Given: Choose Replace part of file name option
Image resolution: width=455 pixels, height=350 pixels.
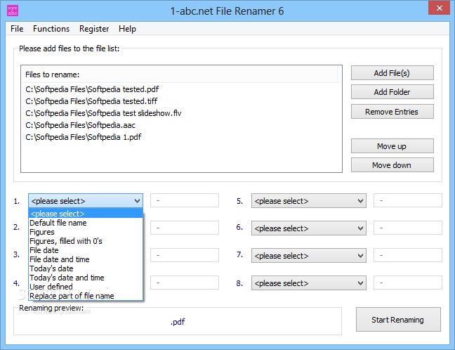Looking at the screenshot, I should [x=86, y=296].
